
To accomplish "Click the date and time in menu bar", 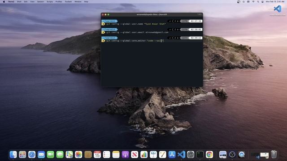I will pyautogui.click(x=275, y=2).
